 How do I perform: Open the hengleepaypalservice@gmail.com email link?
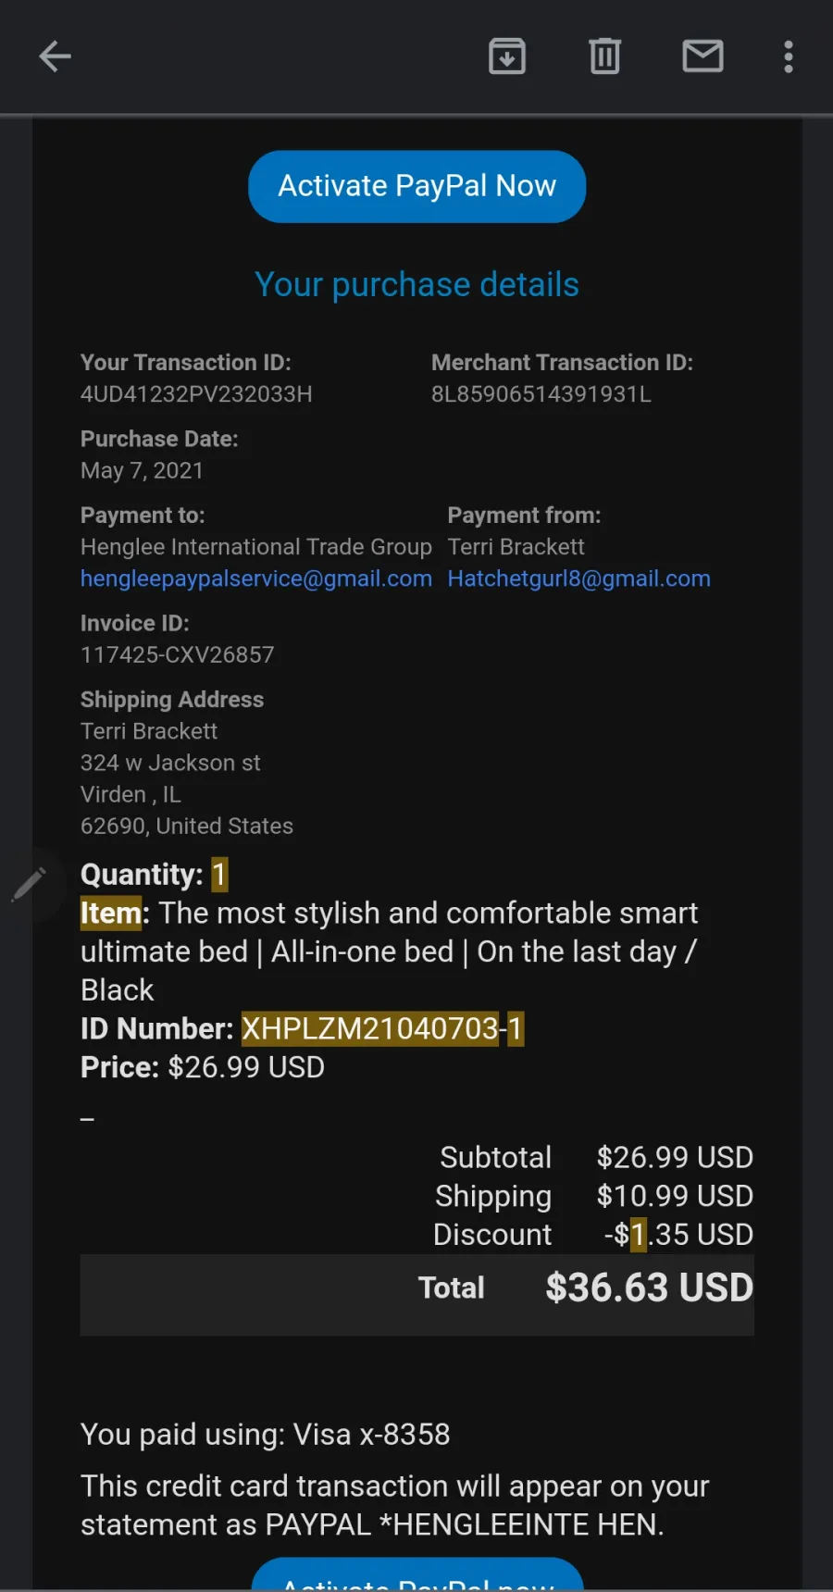pyautogui.click(x=256, y=578)
